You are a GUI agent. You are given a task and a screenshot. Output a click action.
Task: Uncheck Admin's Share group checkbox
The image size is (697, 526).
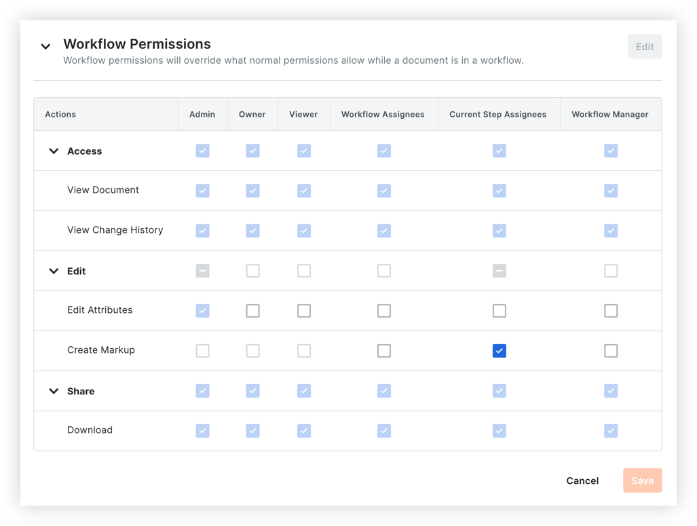(202, 391)
